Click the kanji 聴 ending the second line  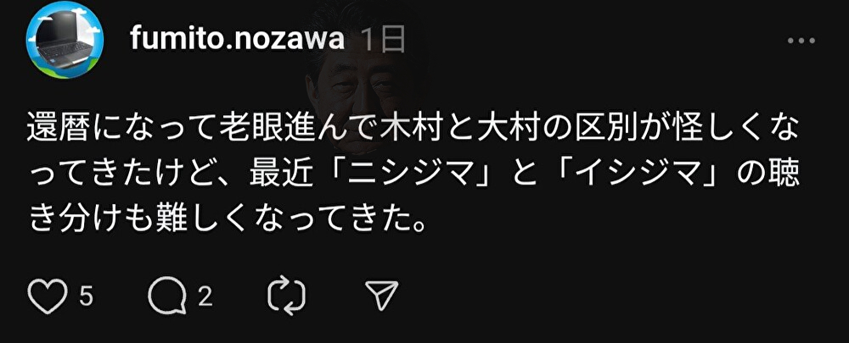[x=785, y=177]
